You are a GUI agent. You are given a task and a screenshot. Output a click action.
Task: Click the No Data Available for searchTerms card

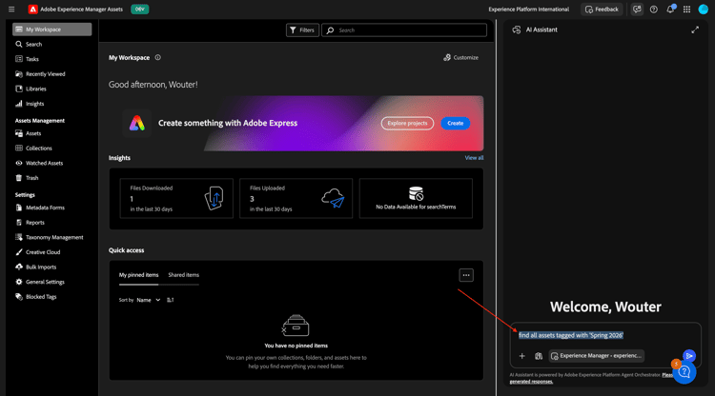coord(416,198)
